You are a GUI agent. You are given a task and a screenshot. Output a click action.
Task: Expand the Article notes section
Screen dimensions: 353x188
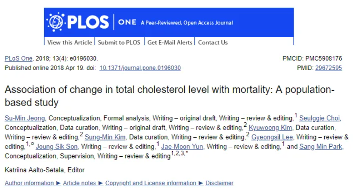[83, 183]
